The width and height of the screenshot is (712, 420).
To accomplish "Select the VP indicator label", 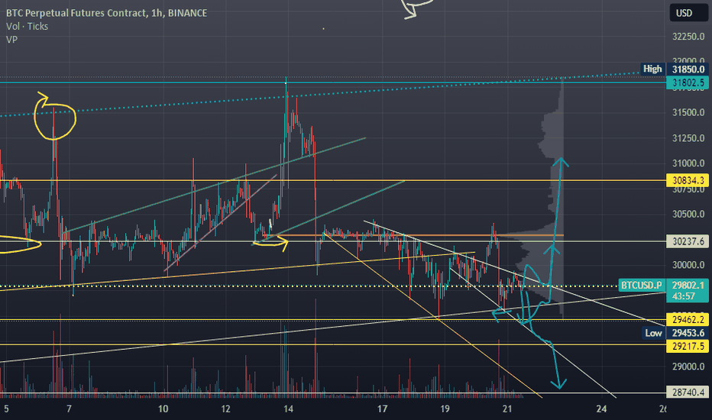I will 11,40.
